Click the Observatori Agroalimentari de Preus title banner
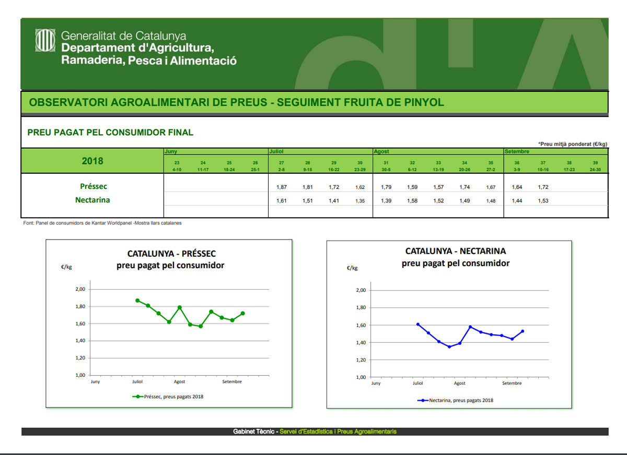The width and height of the screenshot is (627, 455). (236, 102)
